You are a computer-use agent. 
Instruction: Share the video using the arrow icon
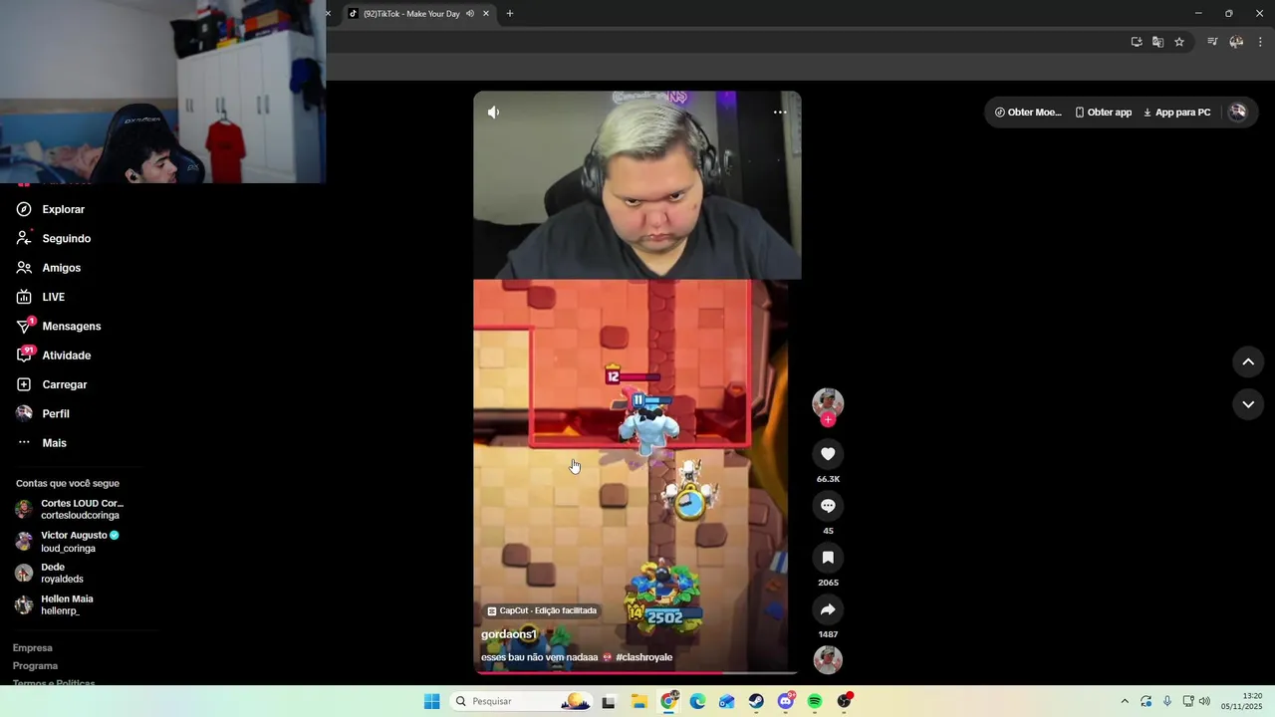[x=828, y=609]
